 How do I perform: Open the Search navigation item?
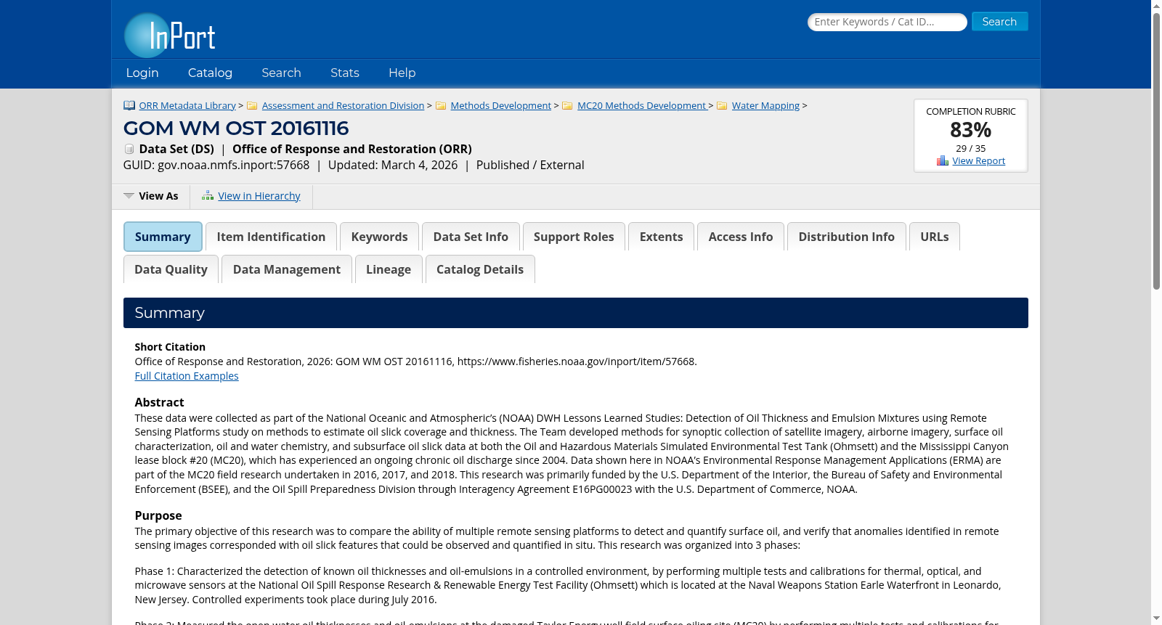[281, 73]
